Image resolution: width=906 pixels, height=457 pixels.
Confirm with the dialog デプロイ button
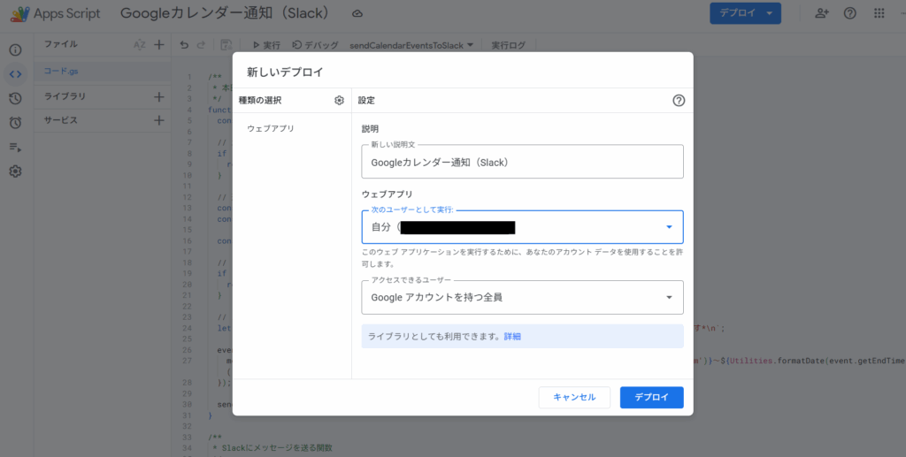point(652,398)
